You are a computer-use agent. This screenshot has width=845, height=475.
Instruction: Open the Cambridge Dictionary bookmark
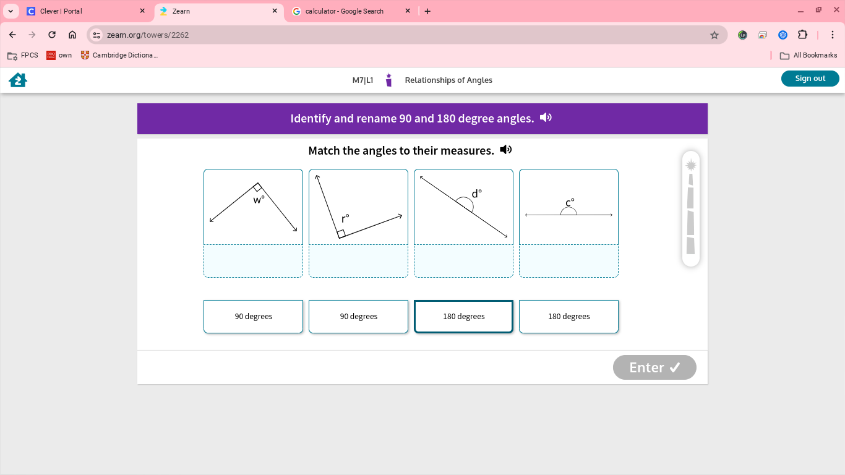click(119, 55)
